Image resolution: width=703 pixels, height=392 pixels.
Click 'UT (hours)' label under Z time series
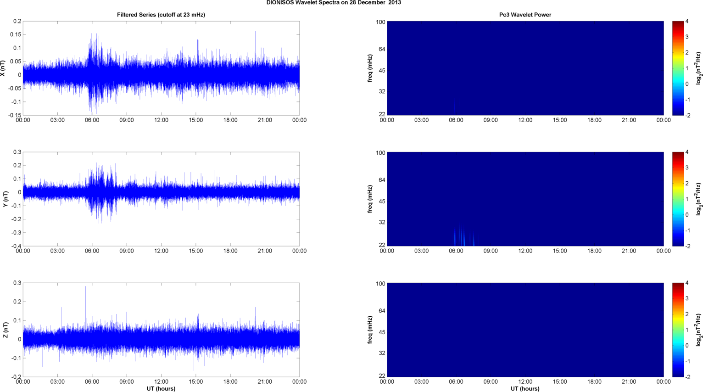[x=161, y=389]
